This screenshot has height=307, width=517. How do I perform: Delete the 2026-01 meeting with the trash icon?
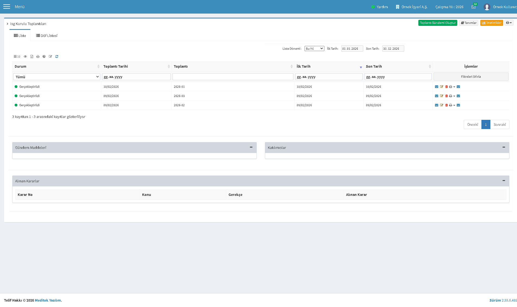[x=446, y=87]
